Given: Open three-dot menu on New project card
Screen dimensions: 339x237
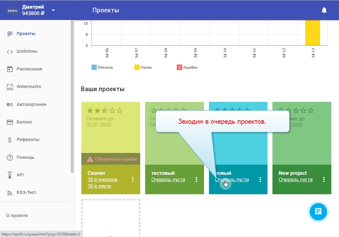Looking at the screenshot, I should click(x=324, y=179).
